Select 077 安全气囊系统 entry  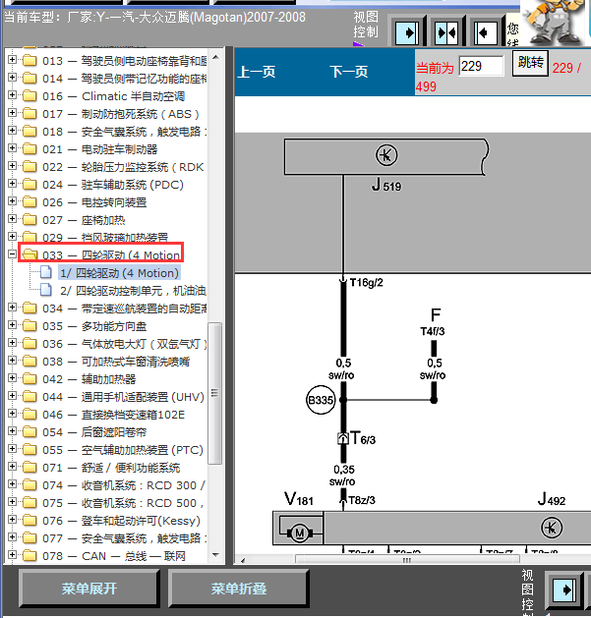[x=124, y=538]
